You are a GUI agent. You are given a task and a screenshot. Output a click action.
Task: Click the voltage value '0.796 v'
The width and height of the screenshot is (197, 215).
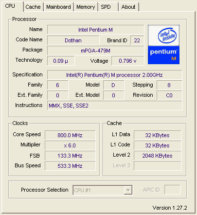(x=127, y=61)
